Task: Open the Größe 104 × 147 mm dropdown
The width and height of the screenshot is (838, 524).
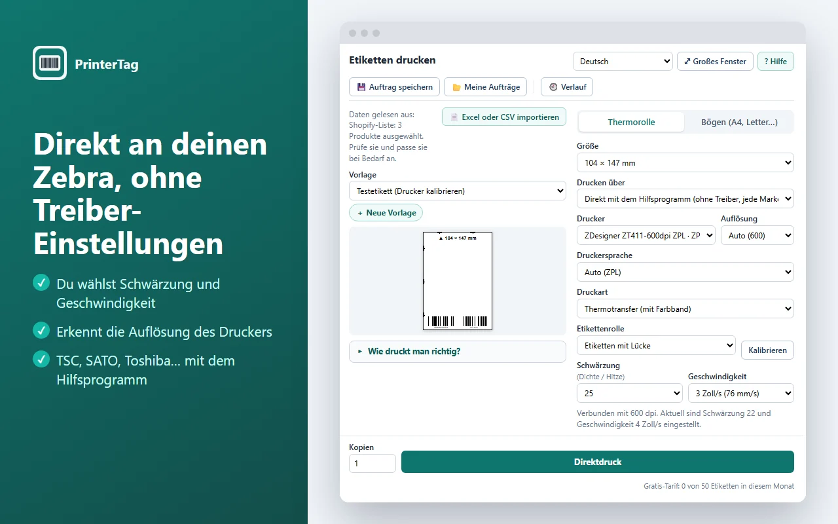Action: pos(685,162)
